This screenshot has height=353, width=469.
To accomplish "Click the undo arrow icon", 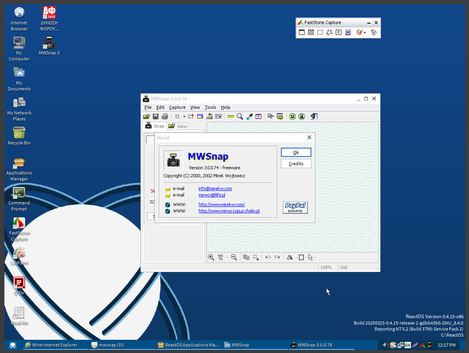I will pos(268,257).
